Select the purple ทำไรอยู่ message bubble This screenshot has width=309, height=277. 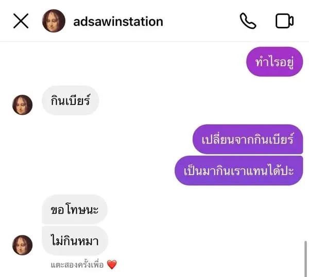pos(274,62)
